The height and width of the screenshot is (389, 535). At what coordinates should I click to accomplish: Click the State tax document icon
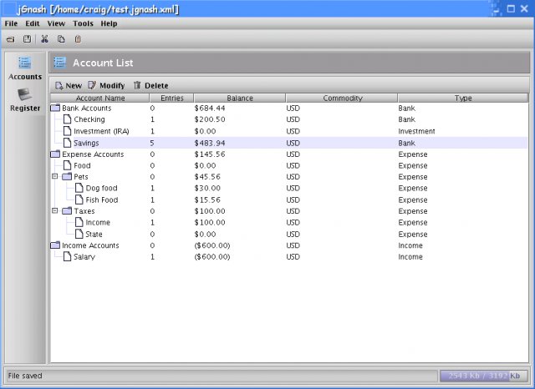point(79,234)
